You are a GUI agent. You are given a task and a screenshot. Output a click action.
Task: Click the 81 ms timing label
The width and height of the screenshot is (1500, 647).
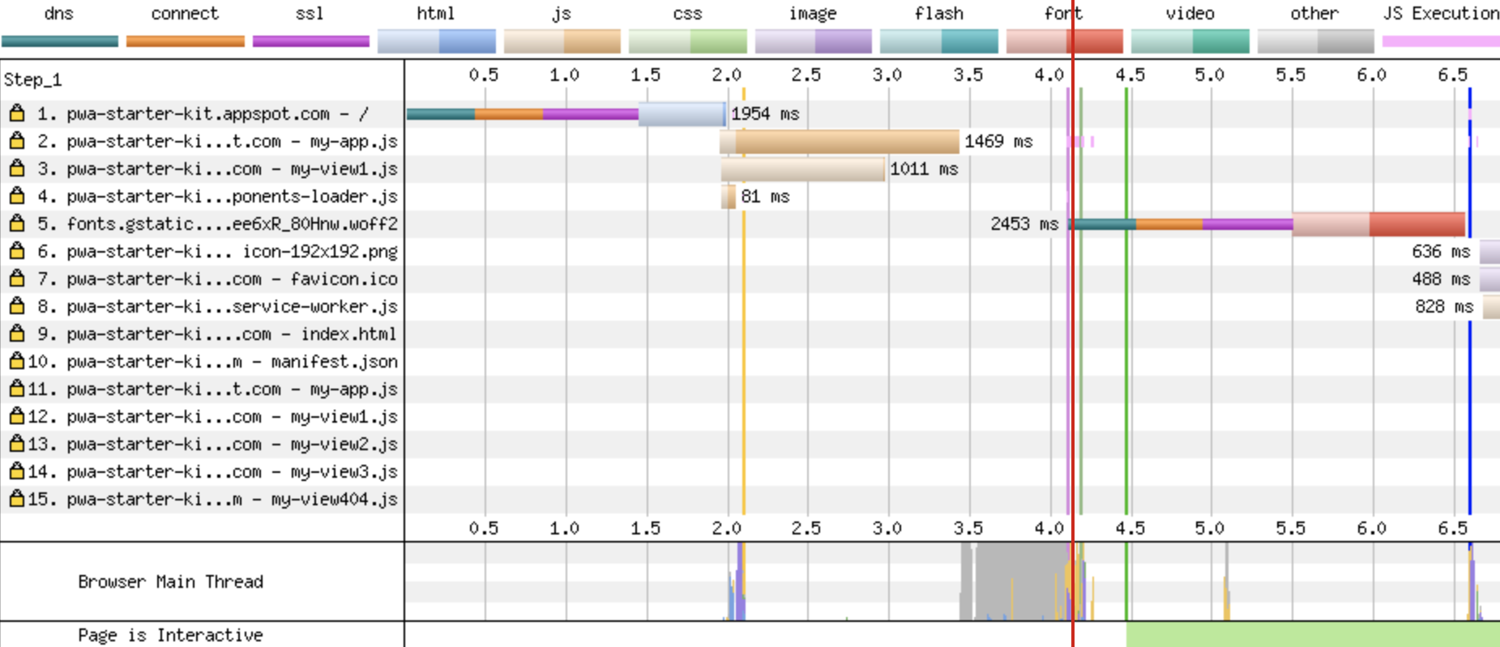[x=765, y=196]
